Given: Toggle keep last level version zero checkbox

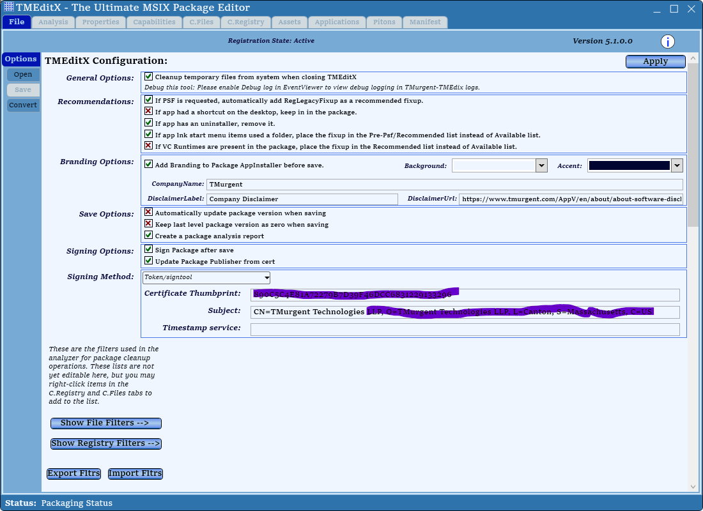Looking at the screenshot, I should click(x=148, y=224).
